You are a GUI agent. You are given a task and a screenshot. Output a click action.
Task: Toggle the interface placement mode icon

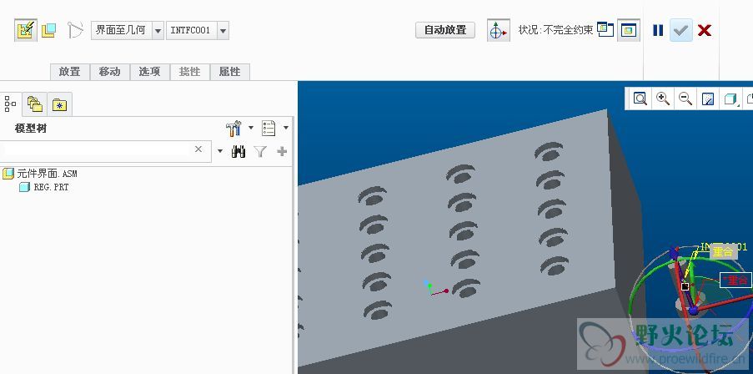[26, 30]
